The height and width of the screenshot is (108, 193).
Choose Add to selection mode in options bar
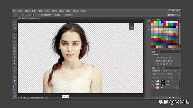26,15
